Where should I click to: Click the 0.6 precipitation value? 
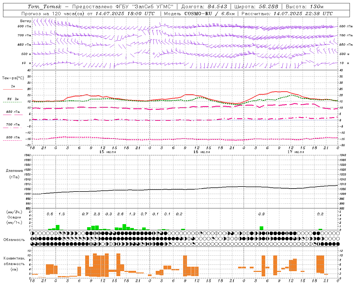(50, 214)
